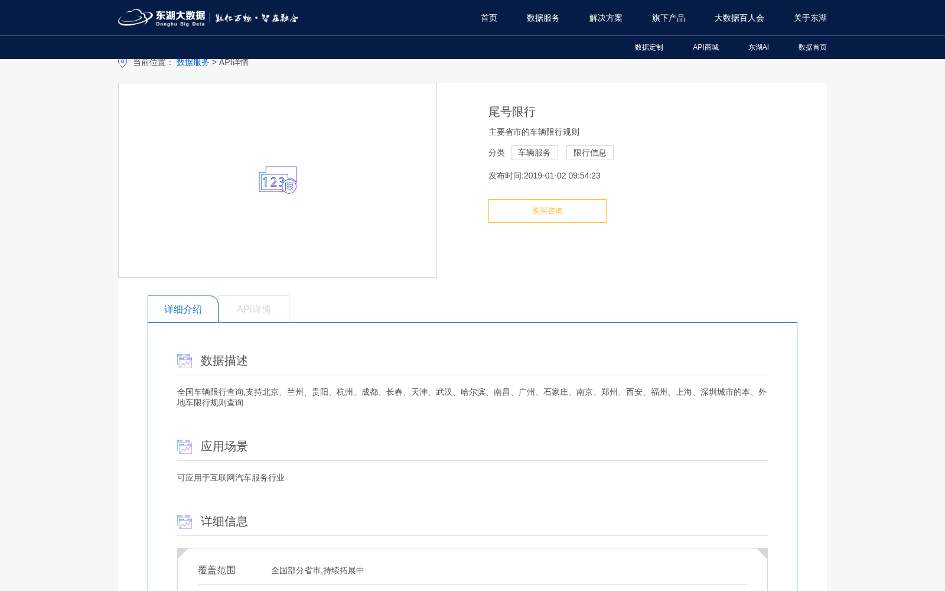Screen dimensions: 945x591
Task: Open the 首页 menu item
Action: point(489,18)
